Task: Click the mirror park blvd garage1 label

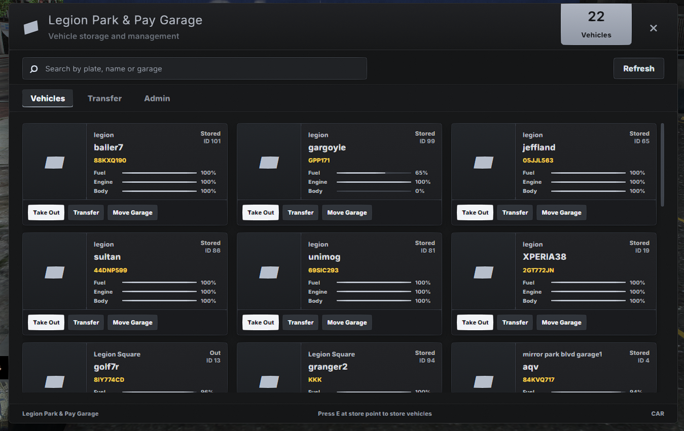Action: 562,355
